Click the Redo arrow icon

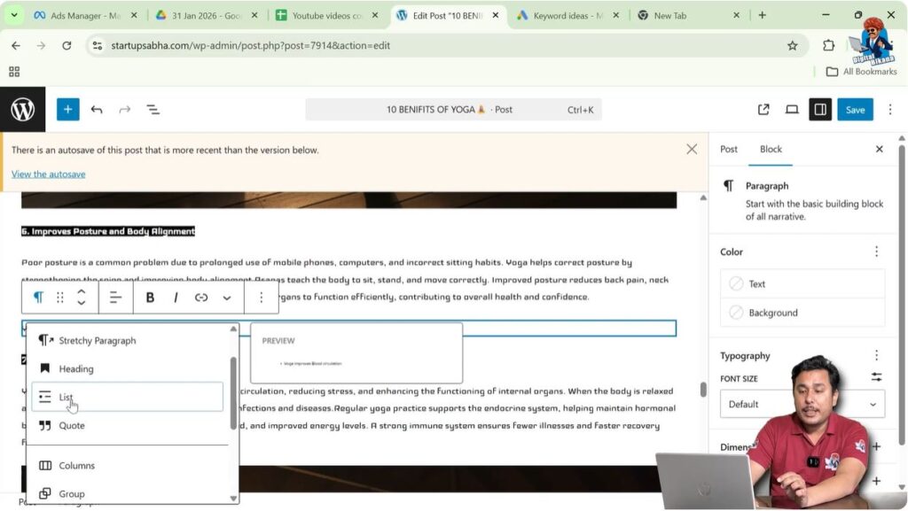click(x=124, y=109)
